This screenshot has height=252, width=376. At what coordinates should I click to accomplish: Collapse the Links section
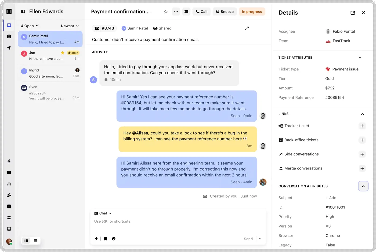click(362, 114)
